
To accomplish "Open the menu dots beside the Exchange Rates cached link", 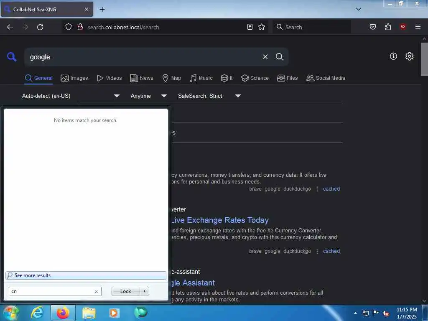I will coord(317,251).
